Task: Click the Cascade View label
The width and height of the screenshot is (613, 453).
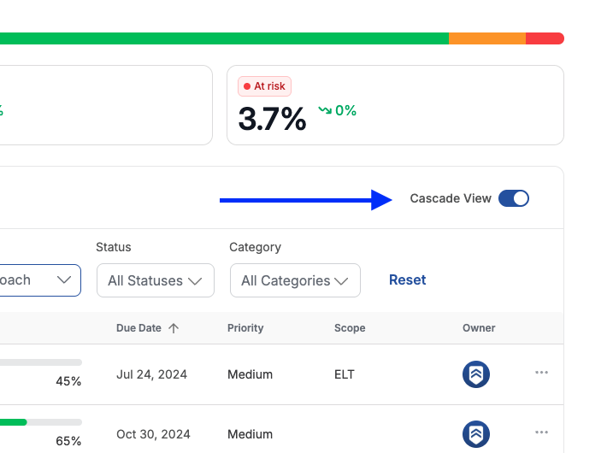Action: (x=451, y=198)
